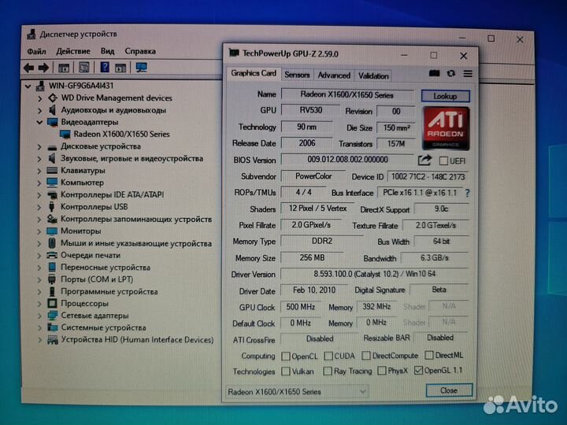Select Radeon X1600/X1650 Series tree device
Image resolution: width=567 pixels, height=425 pixels.
coord(121,135)
